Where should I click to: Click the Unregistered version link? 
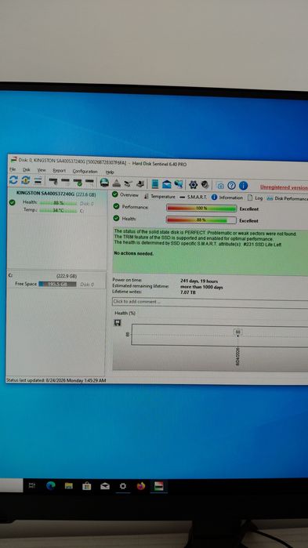click(284, 187)
